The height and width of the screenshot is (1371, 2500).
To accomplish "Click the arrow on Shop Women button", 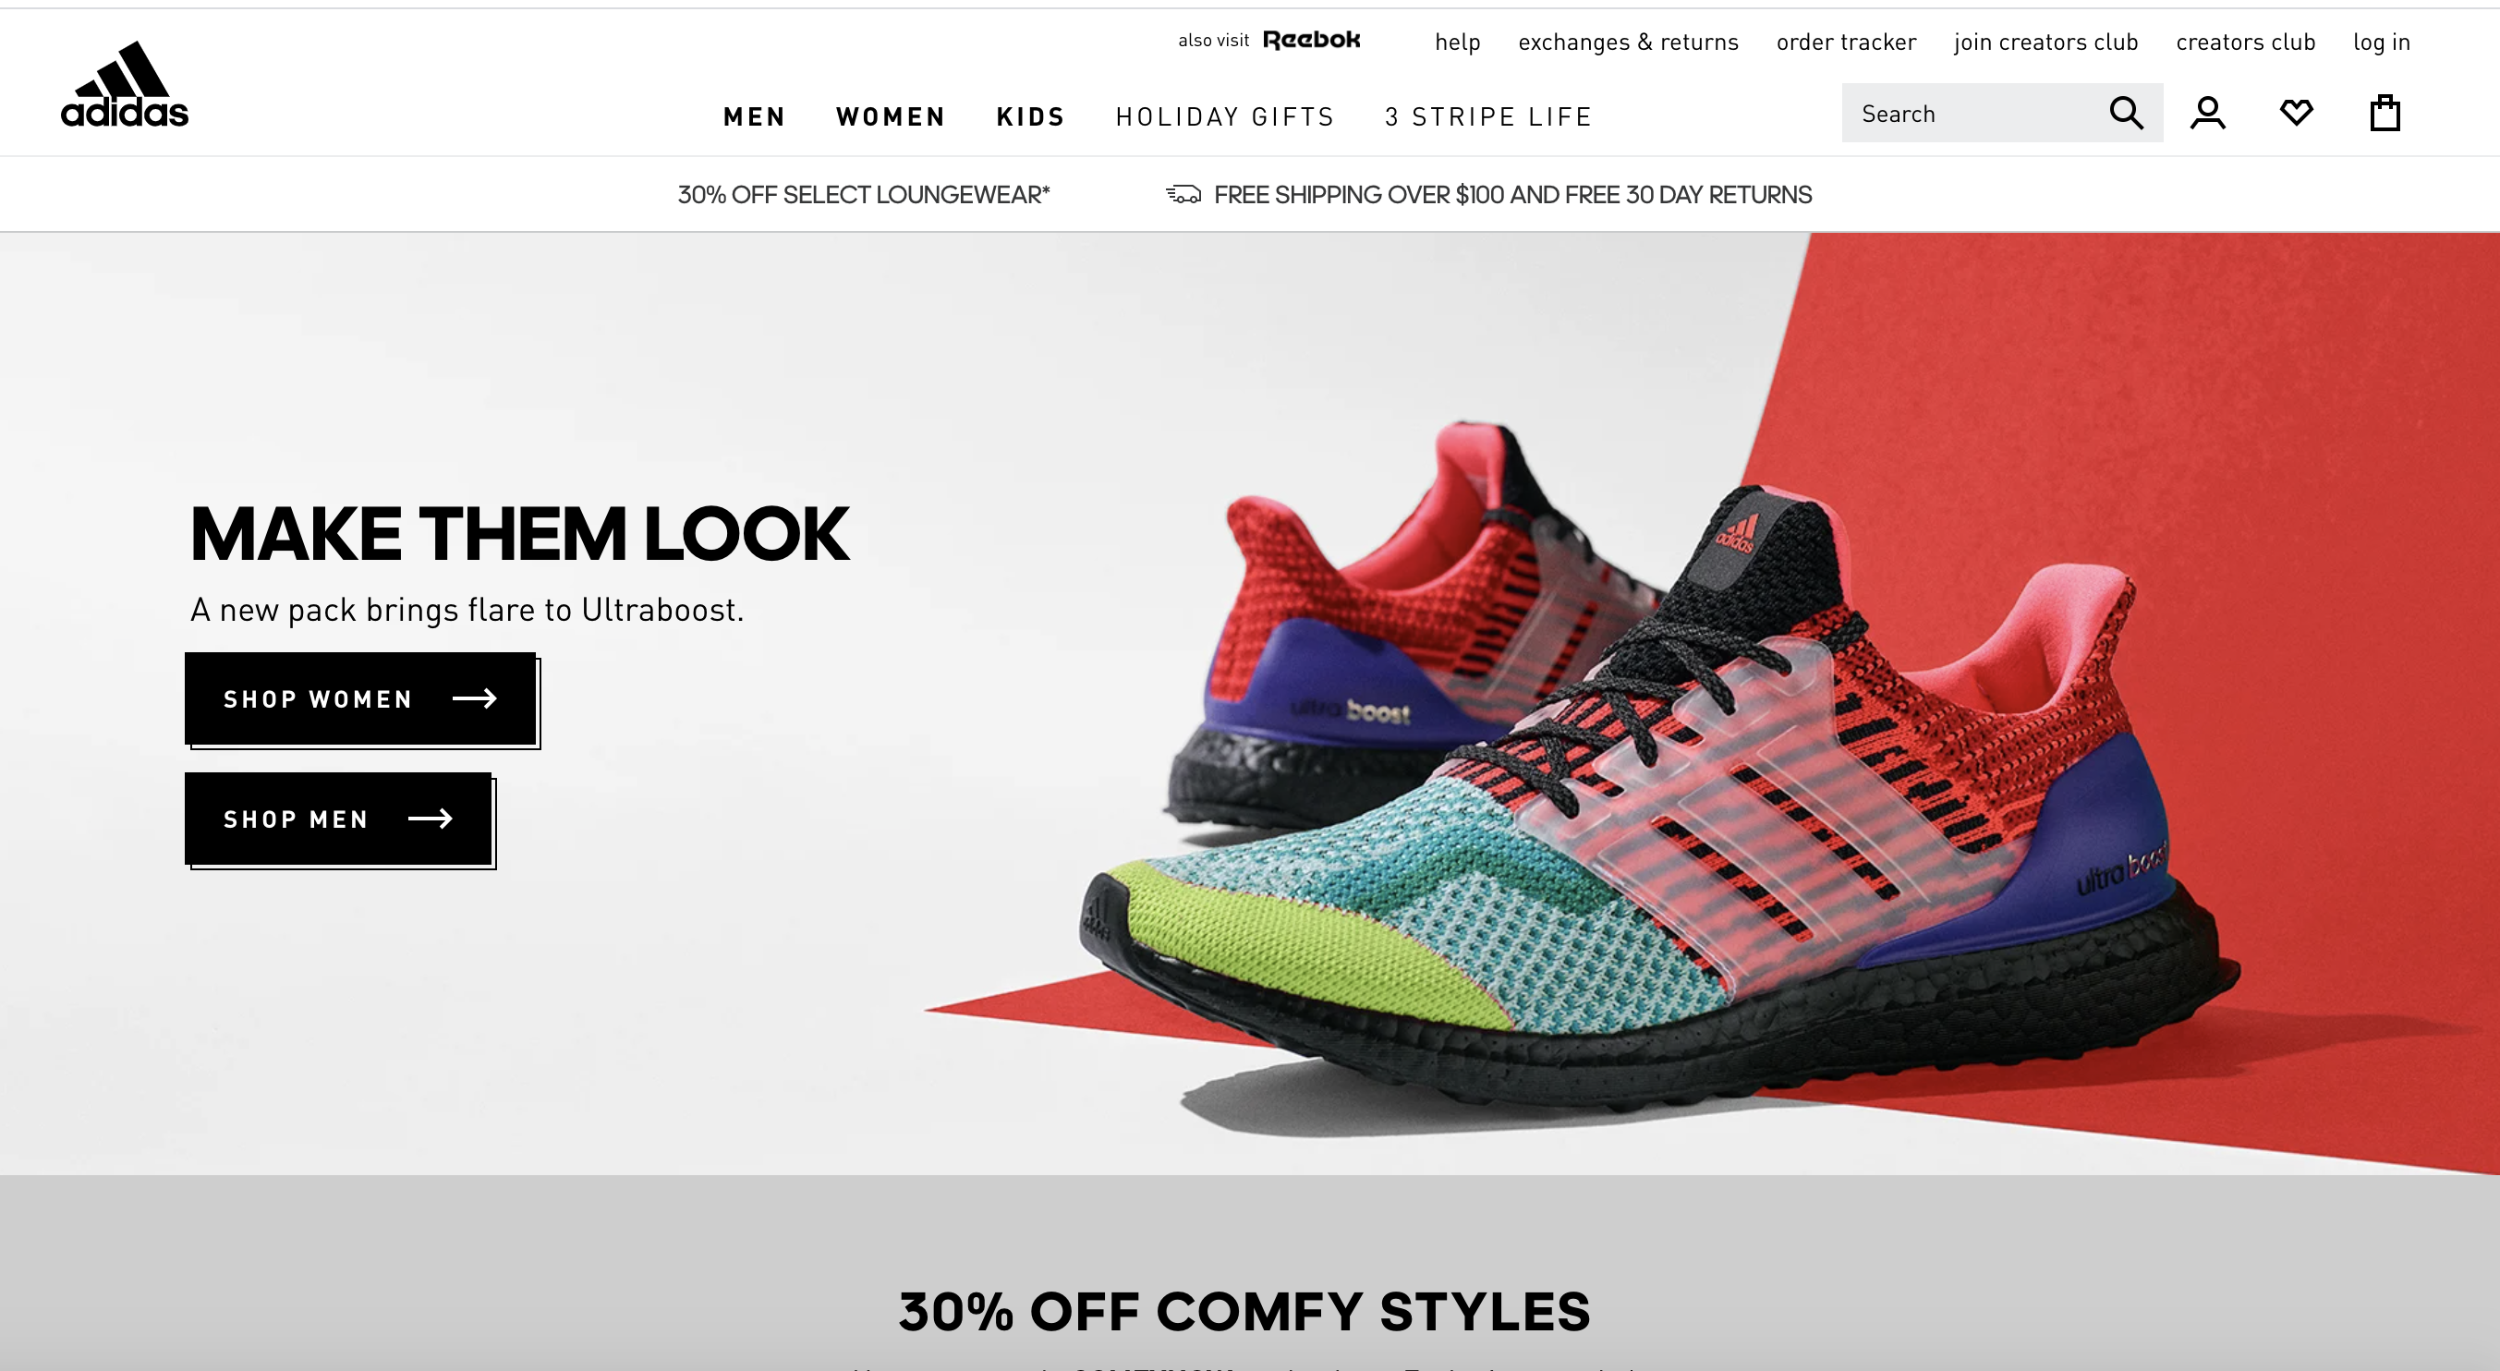I will (x=475, y=698).
